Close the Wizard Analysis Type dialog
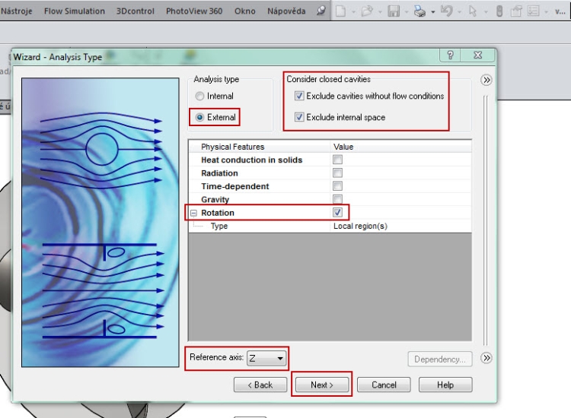The image size is (571, 418). pos(477,55)
